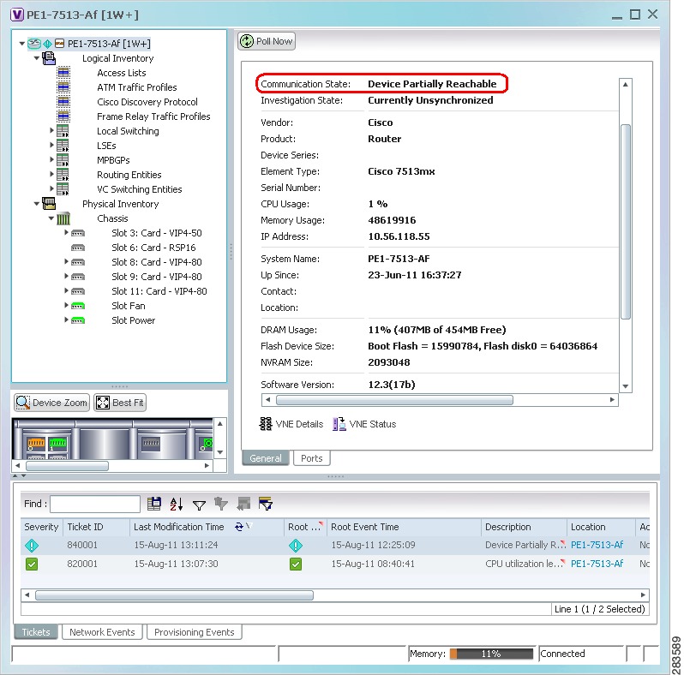Image resolution: width=684 pixels, height=675 pixels.
Task: Sort by the Severity column header
Action: tap(41, 527)
